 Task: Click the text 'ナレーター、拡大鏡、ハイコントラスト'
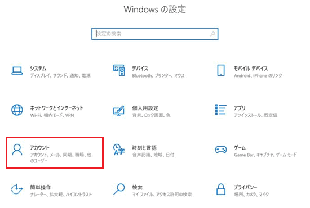61,195
